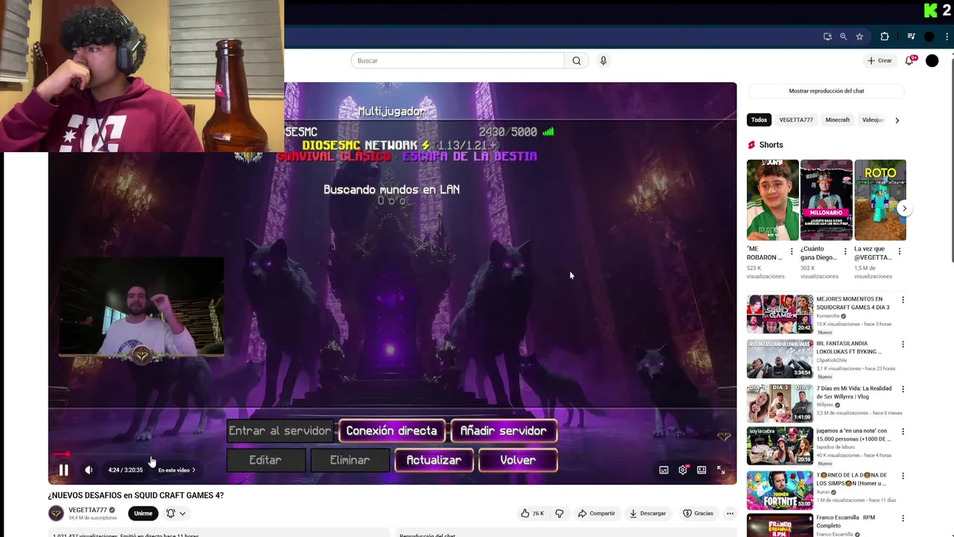Click the Descargar download button
This screenshot has width=954, height=537.
coord(647,513)
